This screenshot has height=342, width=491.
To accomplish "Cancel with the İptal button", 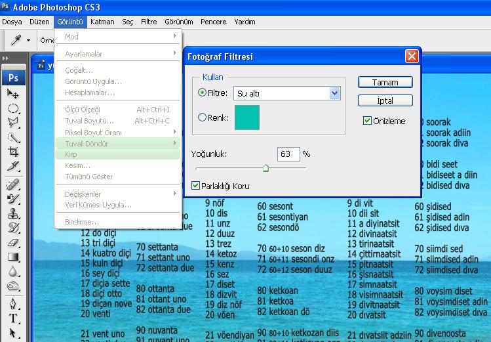I will 385,100.
